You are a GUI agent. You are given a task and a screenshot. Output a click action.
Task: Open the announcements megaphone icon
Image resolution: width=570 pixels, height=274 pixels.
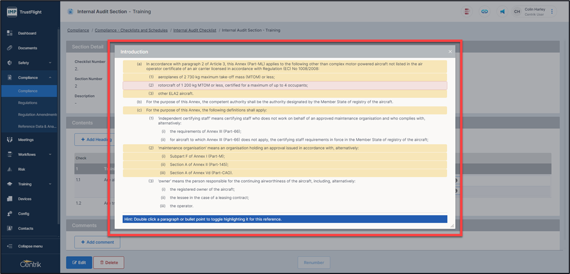pyautogui.click(x=502, y=11)
